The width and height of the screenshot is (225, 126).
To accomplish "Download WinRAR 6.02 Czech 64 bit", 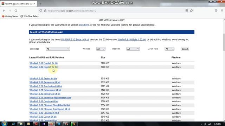I will click(43, 117).
